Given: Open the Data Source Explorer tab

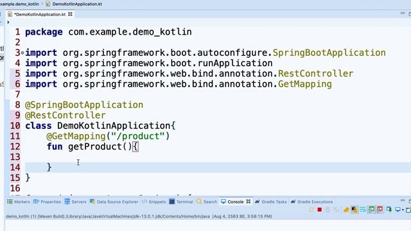Looking at the screenshot, I should click(114, 201).
